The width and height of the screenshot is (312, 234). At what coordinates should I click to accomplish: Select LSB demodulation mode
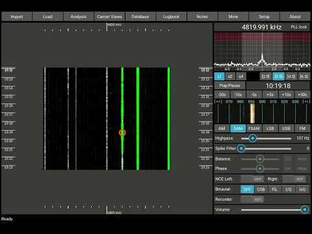(270, 128)
